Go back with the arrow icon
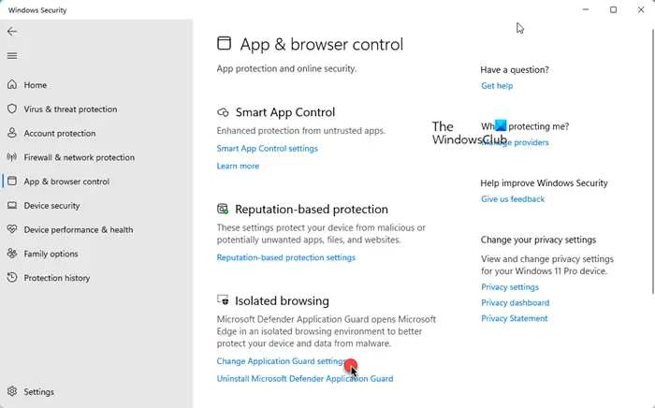The image size is (655, 408). (12, 31)
